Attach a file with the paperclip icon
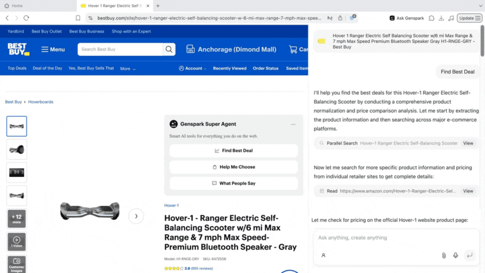The width and height of the screenshot is (485, 273). click(443, 255)
